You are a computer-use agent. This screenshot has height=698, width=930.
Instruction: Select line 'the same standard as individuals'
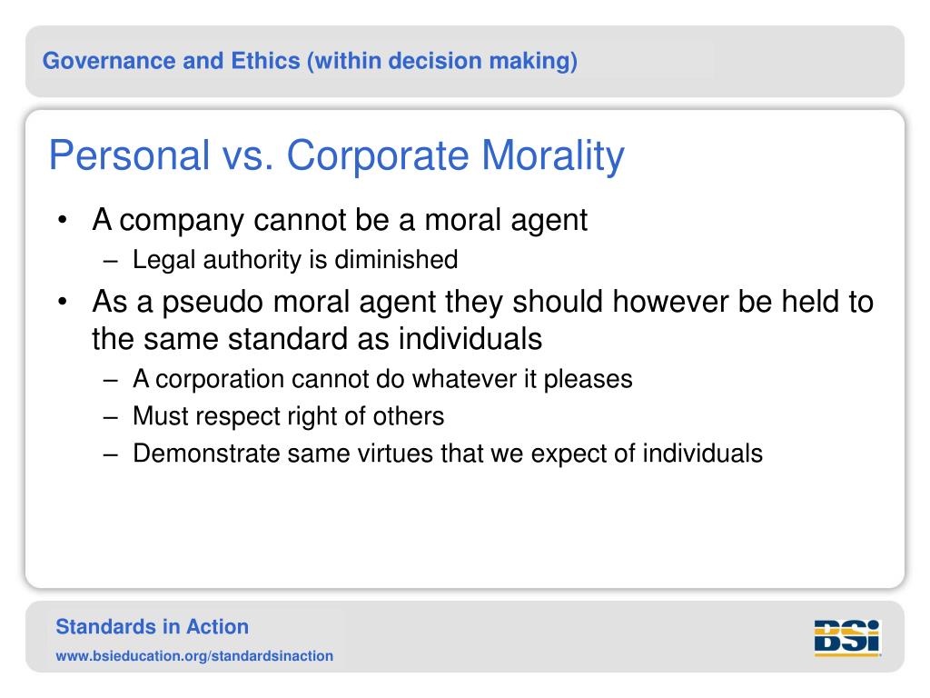pyautogui.click(x=317, y=339)
